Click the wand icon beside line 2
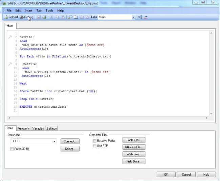The image size is (220, 181). click(x=10, y=37)
